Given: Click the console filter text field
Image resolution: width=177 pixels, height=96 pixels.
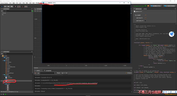Looking at the screenshot, I should pyautogui.click(x=47, y=73).
